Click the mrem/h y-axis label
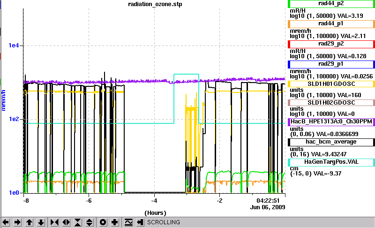Image resolution: width=375 pixels, height=228 pixels. click(3, 100)
